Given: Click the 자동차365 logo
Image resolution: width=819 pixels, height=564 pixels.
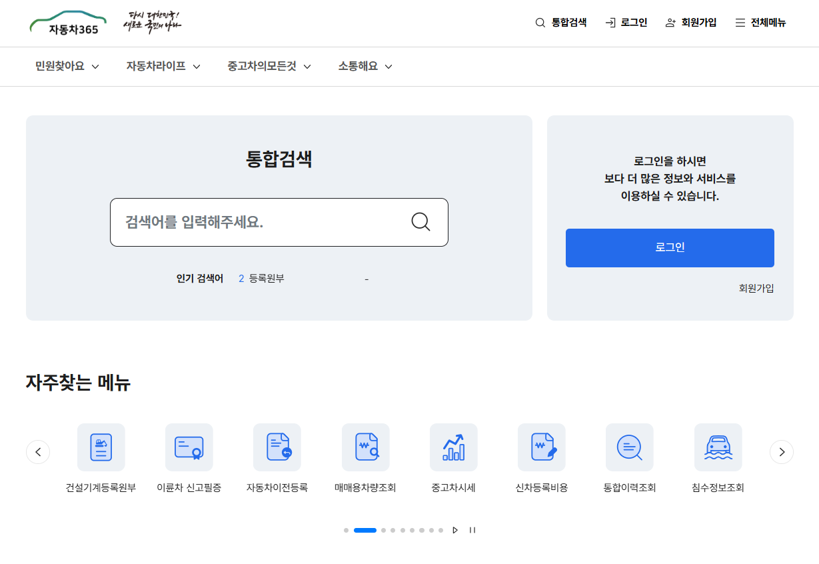Looking at the screenshot, I should point(68,23).
